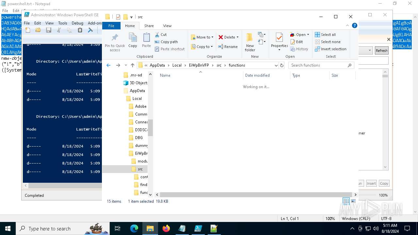Viewport: 418px width, 235px height.
Task: Expand the Copy to dropdown
Action: [x=212, y=47]
